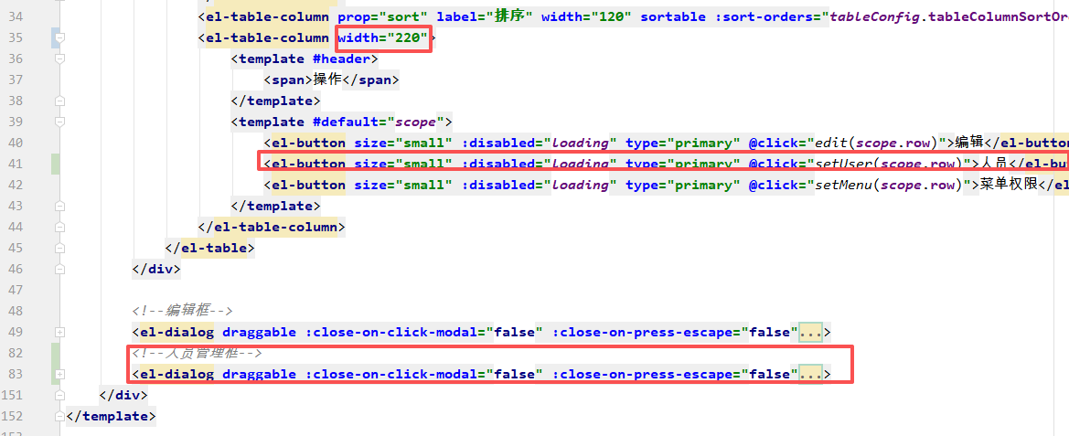The height and width of the screenshot is (436, 1069).
Task: Click the fold end marker on line 151
Action: (x=60, y=395)
